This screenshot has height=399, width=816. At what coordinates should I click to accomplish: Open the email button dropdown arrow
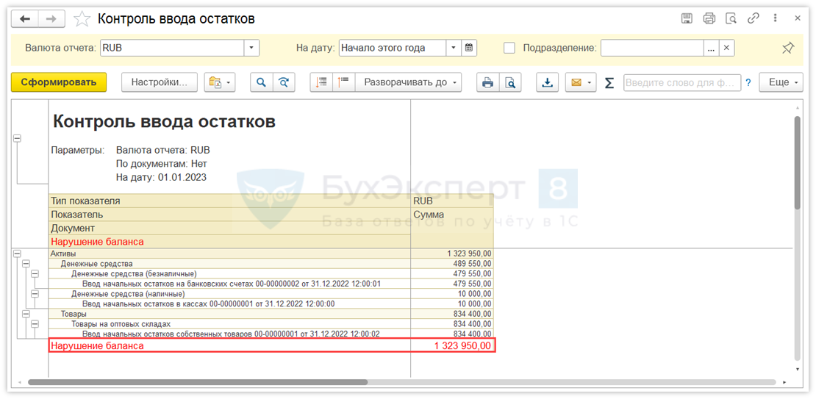pos(590,82)
